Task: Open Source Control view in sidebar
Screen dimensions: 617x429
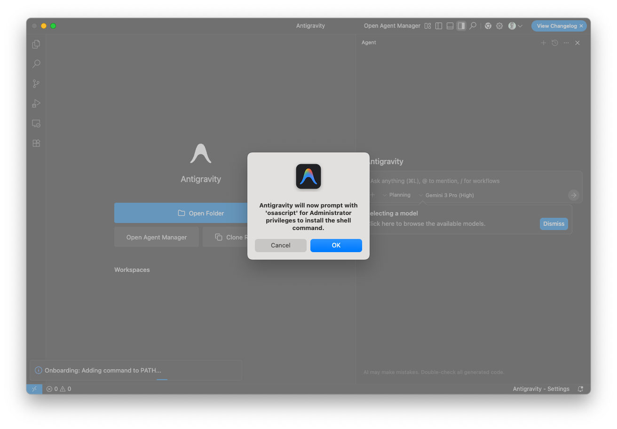Action: click(36, 84)
